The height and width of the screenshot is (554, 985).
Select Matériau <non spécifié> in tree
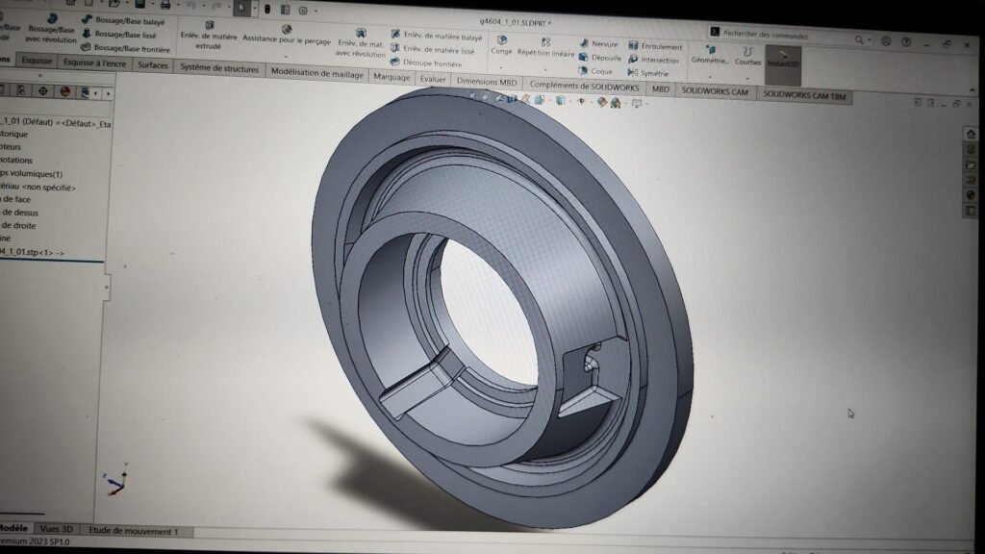coord(38,188)
